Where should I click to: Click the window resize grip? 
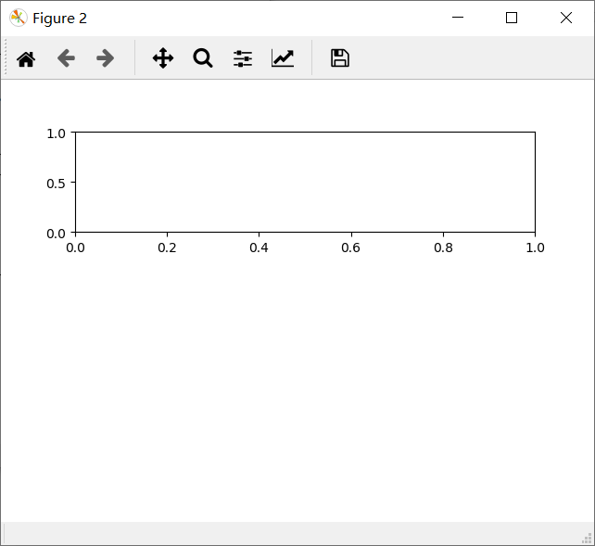tap(587, 538)
